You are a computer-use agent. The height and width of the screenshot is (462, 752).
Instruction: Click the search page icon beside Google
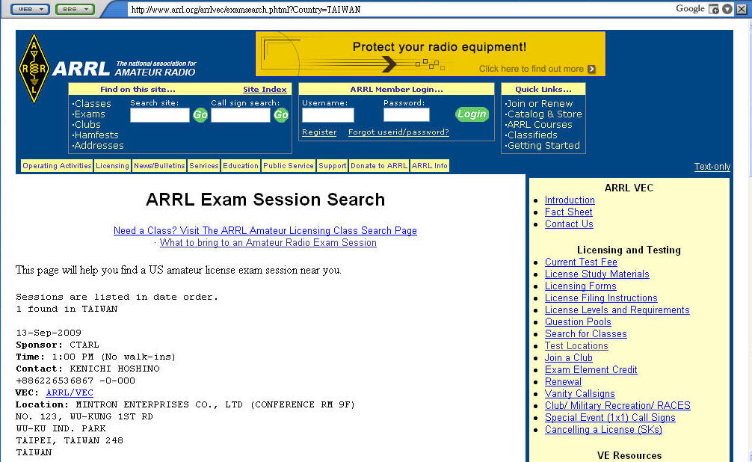coord(714,9)
